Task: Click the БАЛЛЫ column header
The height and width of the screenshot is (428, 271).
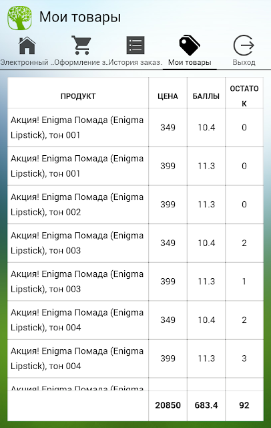Action: pyautogui.click(x=206, y=96)
